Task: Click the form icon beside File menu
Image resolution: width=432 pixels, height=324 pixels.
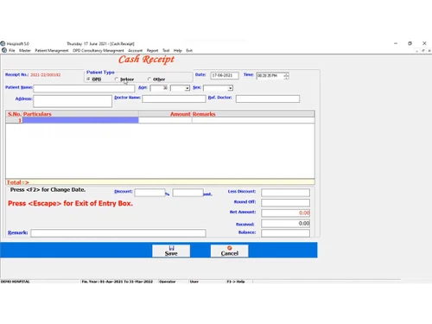Action: click(x=4, y=50)
